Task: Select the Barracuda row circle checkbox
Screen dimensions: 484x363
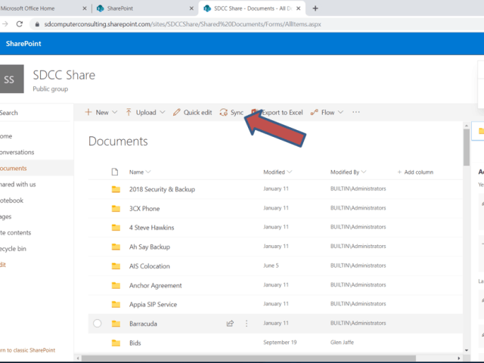Action: 98,323
